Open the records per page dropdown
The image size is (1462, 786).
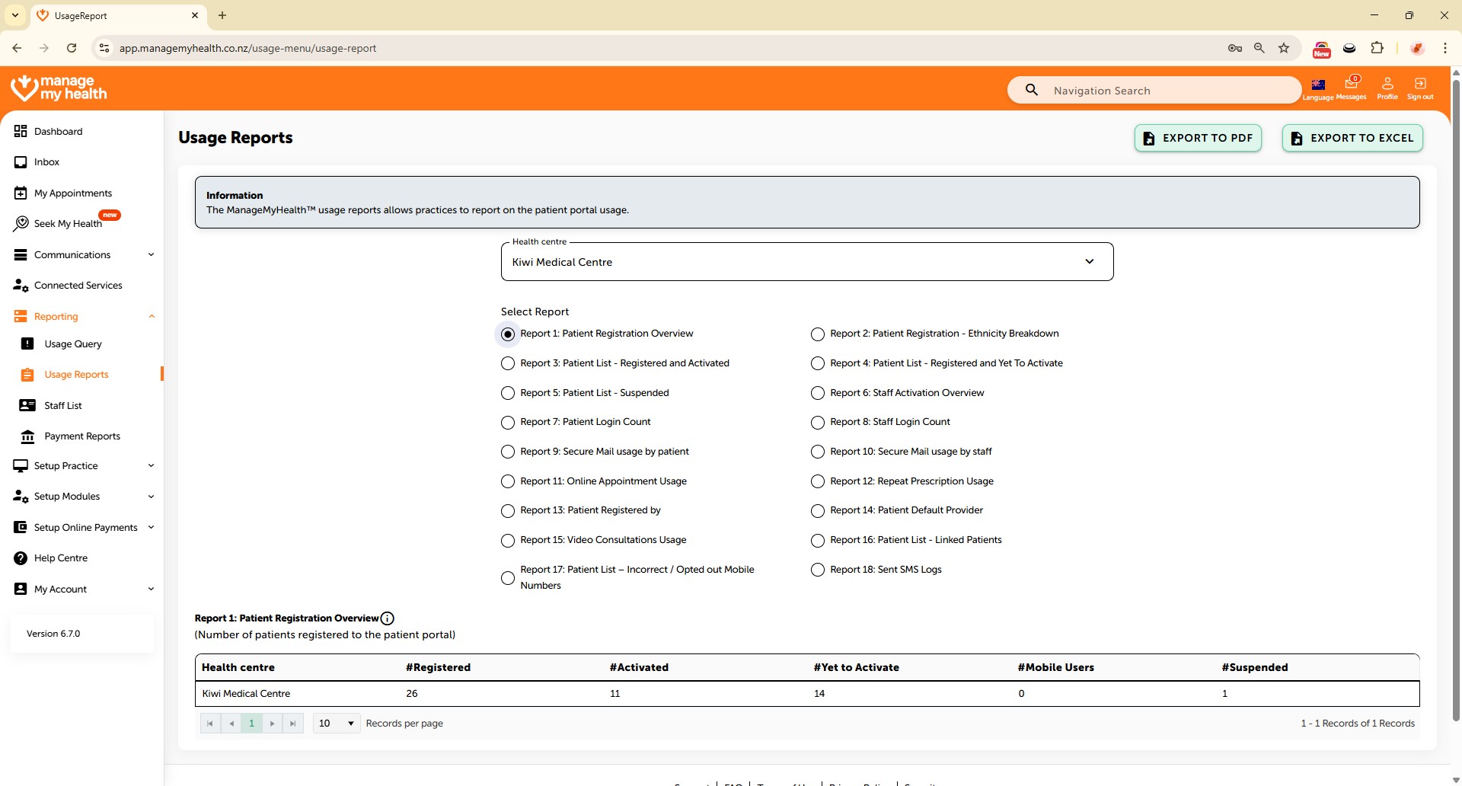pos(336,724)
